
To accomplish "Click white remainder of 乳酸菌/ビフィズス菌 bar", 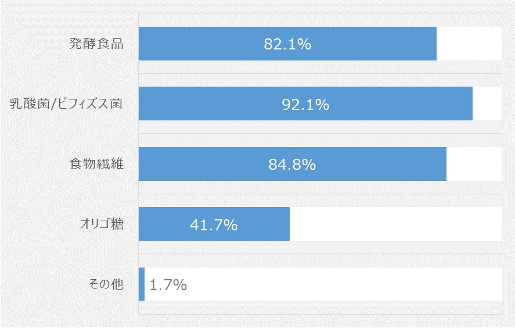I will (x=487, y=104).
